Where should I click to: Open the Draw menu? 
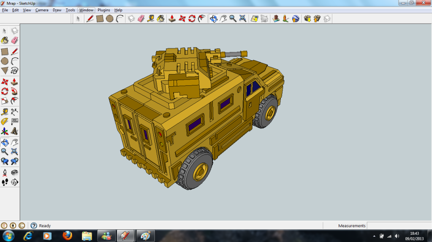[57, 10]
